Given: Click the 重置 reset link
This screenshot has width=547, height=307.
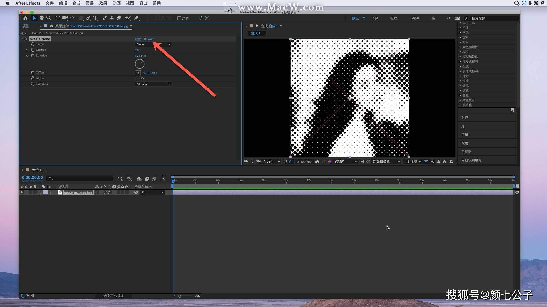Looking at the screenshot, I should pyautogui.click(x=138, y=39).
